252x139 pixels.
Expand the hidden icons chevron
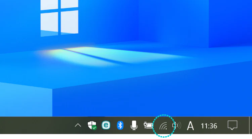coord(78,126)
